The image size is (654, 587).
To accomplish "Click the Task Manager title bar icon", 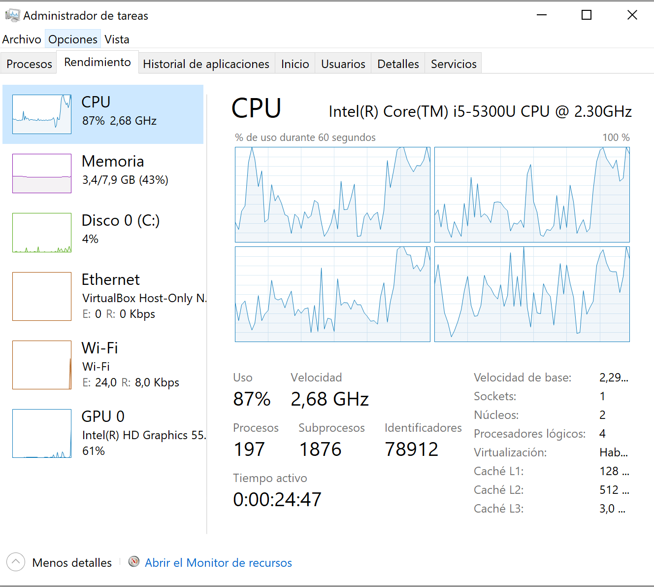I will pyautogui.click(x=12, y=15).
